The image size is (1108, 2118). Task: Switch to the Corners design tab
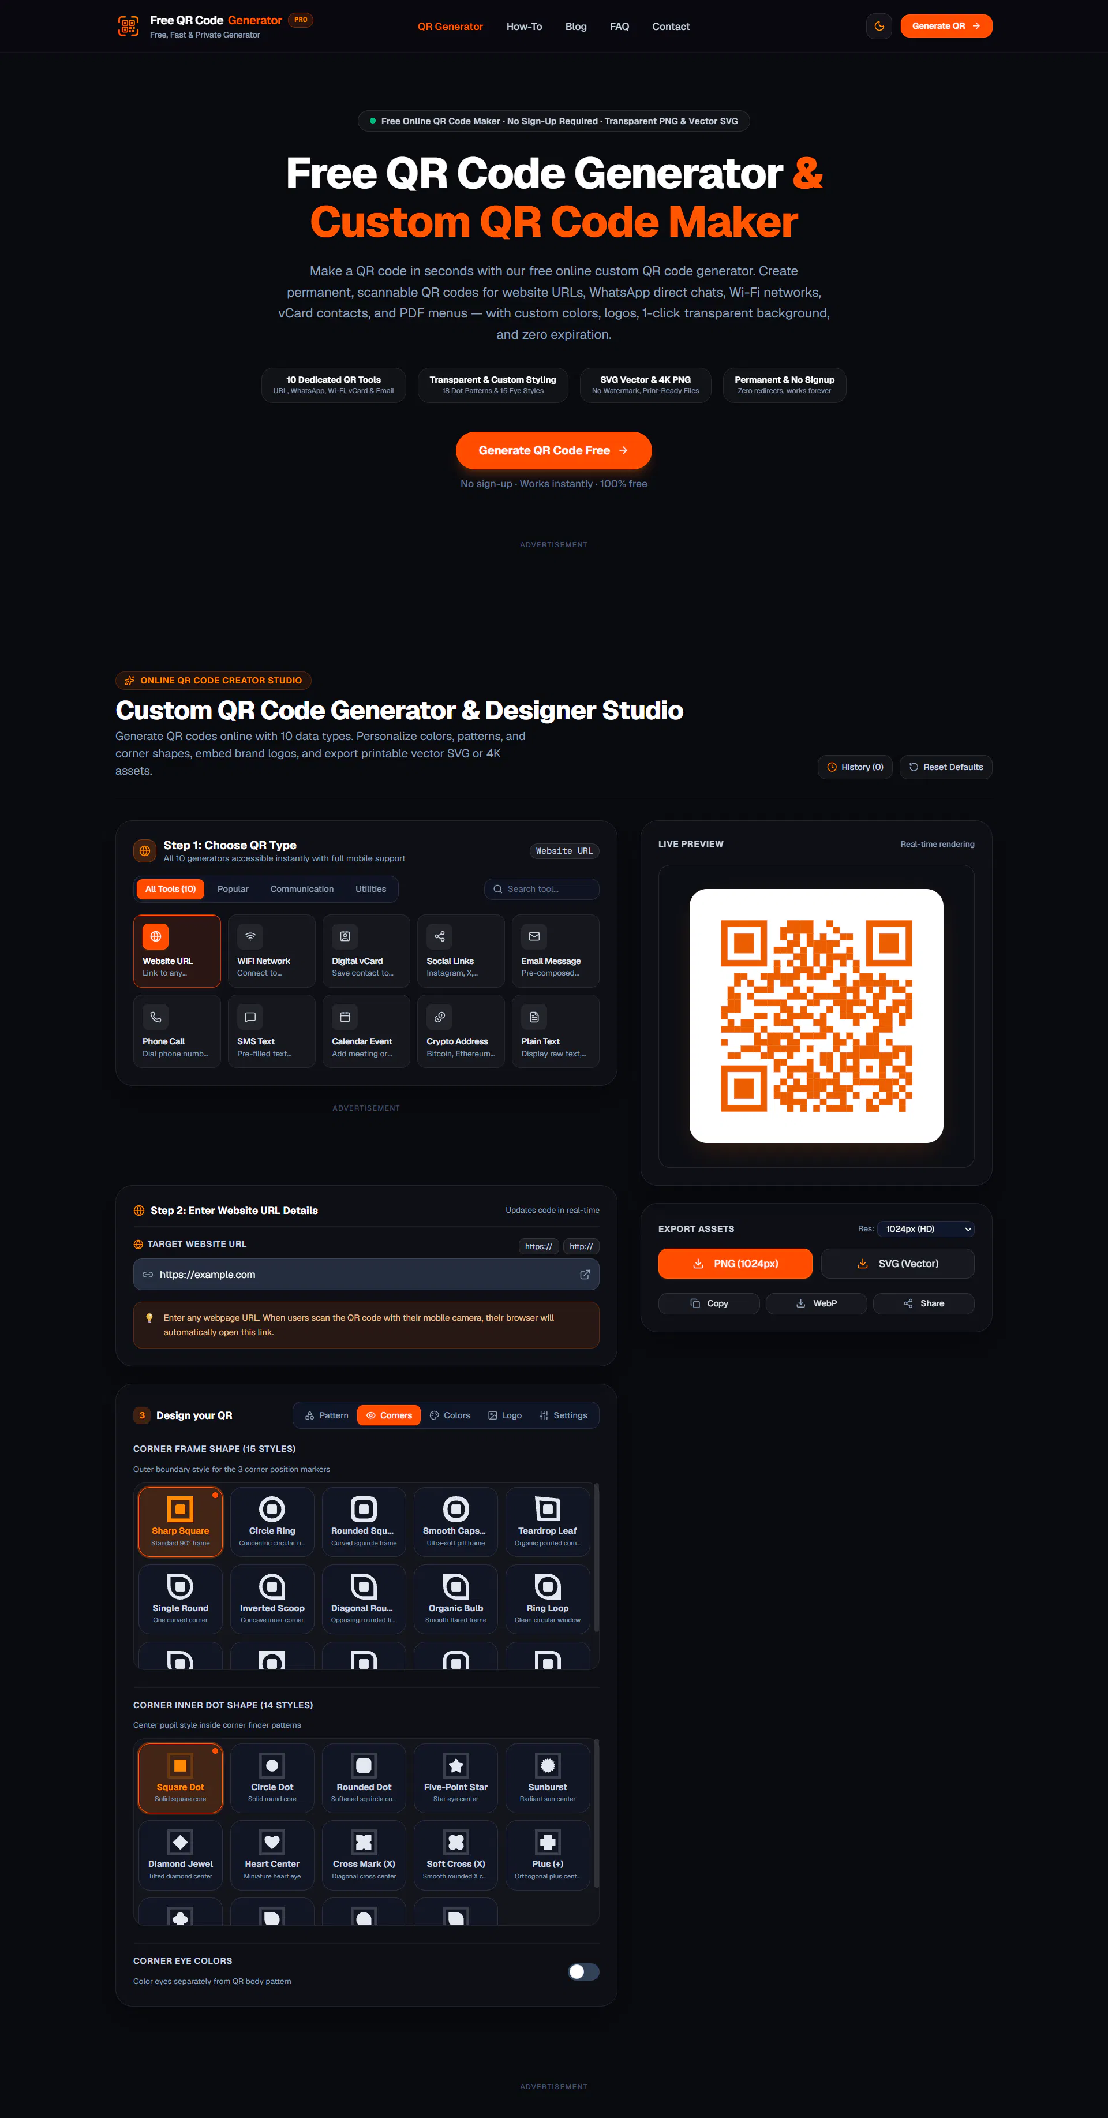pyautogui.click(x=389, y=1415)
